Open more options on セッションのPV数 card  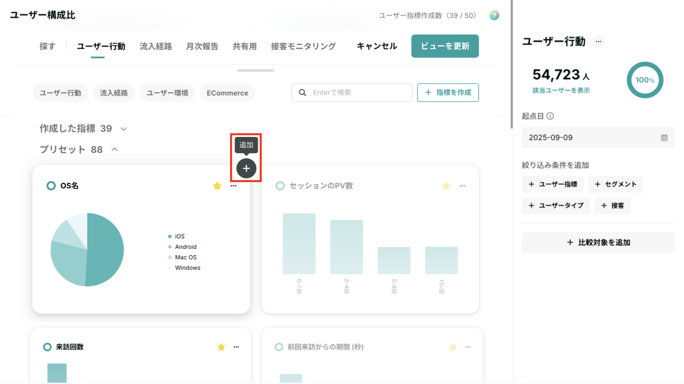(463, 186)
